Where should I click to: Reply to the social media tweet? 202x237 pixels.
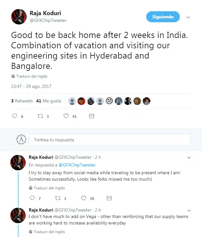click(32, 198)
